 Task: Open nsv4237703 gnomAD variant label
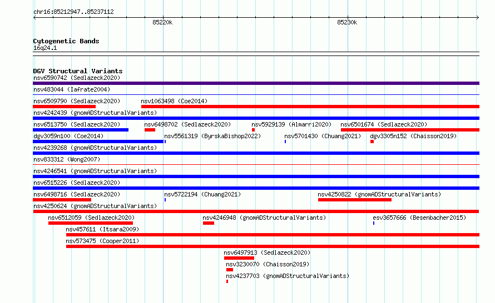tap(288, 276)
